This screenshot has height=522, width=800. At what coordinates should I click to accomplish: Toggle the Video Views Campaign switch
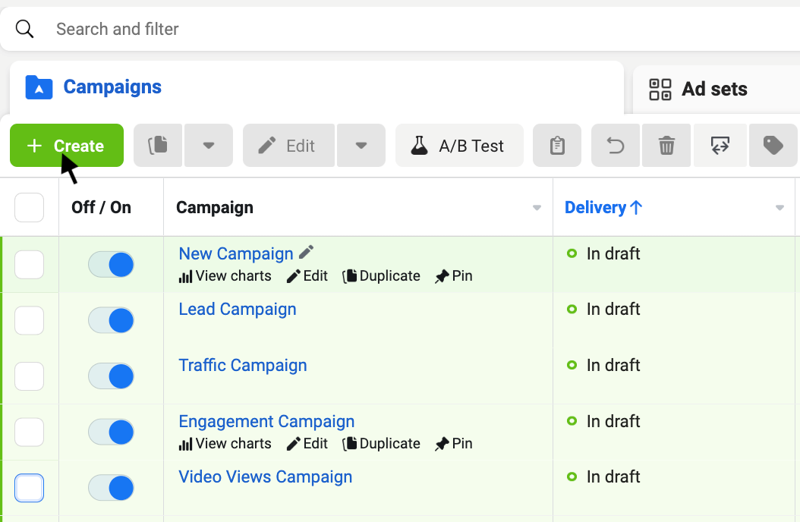point(111,488)
